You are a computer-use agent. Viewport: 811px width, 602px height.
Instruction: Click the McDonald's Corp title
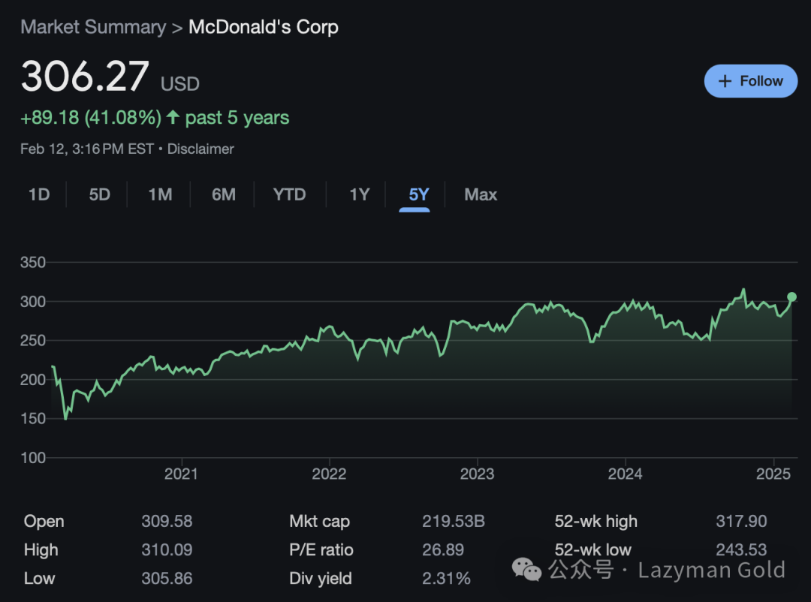264,27
